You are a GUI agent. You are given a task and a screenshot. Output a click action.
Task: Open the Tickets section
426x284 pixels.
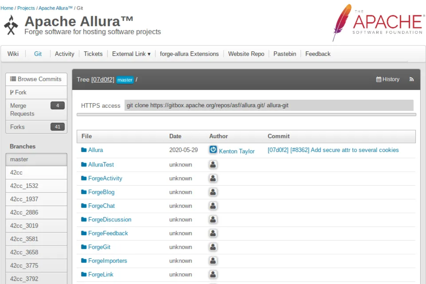click(x=93, y=54)
